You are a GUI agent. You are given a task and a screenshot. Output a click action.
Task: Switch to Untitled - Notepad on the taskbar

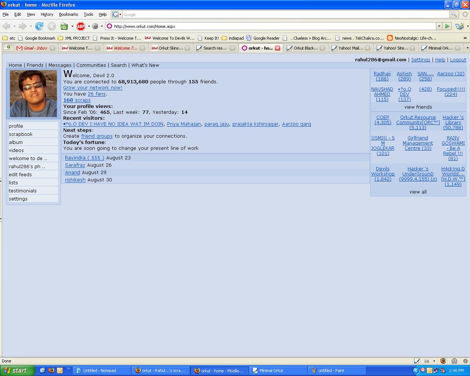pos(102,370)
